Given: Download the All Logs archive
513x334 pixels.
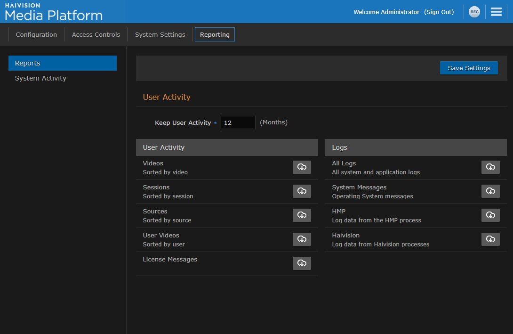Looking at the screenshot, I should (490, 167).
